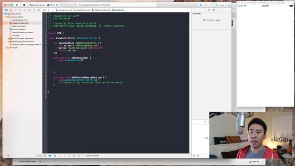This screenshot has width=295, height=166.
Task: Close the browser downloads bar
Action: pos(263,161)
